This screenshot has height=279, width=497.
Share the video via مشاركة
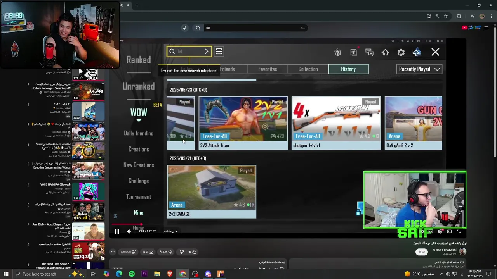(x=167, y=252)
